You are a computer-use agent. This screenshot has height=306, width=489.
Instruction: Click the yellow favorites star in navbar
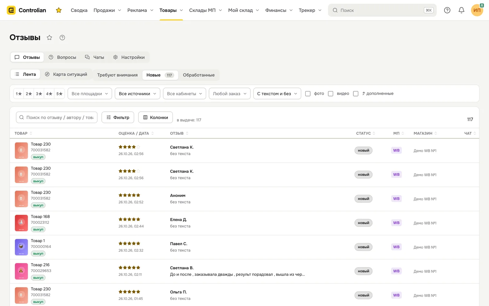(x=59, y=10)
